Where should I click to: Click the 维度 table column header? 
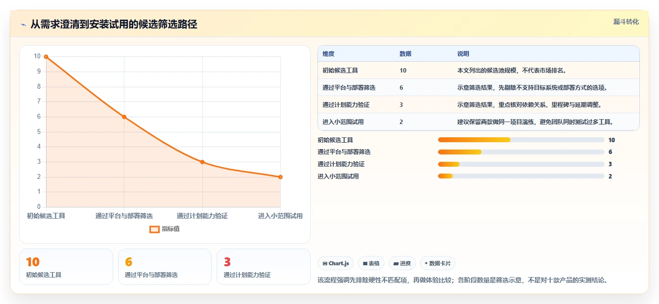(x=328, y=54)
